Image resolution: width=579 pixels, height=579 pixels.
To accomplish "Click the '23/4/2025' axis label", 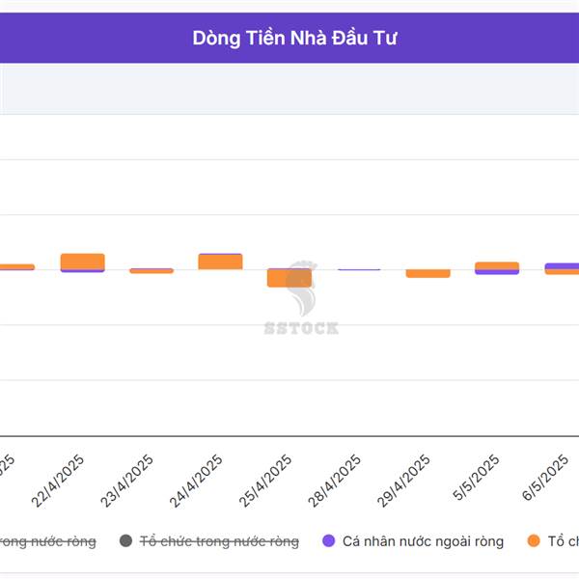I will (126, 482).
